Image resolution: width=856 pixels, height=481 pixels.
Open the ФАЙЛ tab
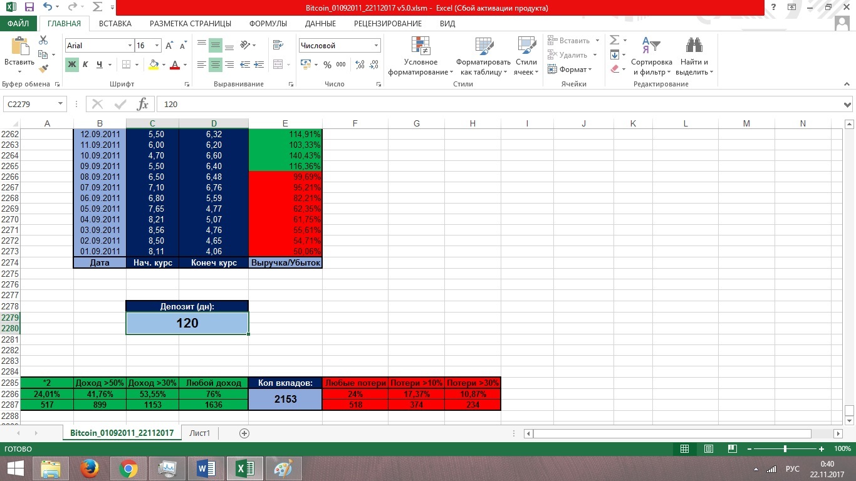click(x=19, y=24)
